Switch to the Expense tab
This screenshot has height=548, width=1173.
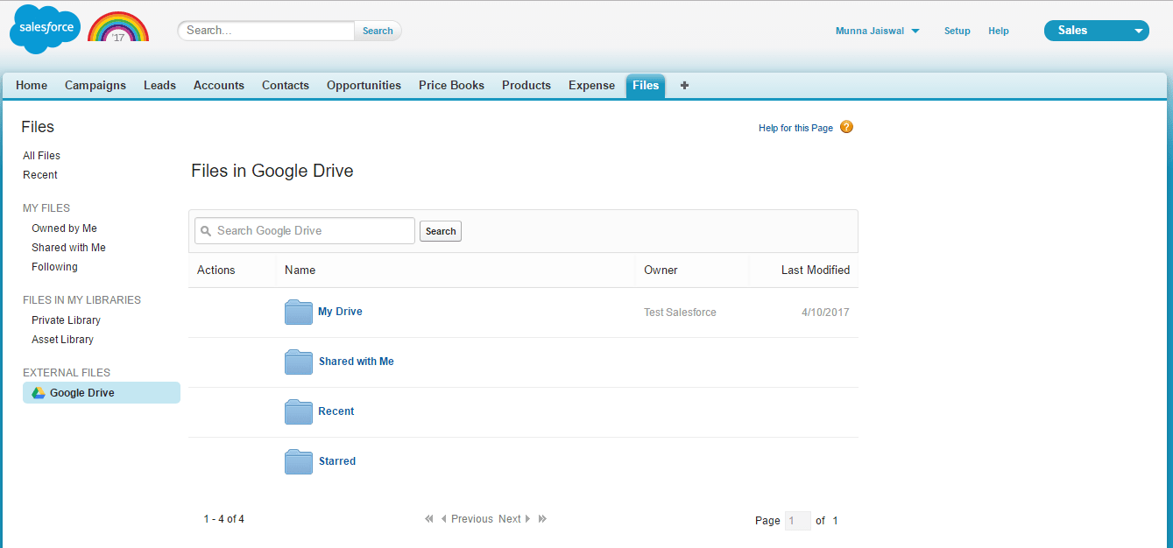pyautogui.click(x=591, y=85)
